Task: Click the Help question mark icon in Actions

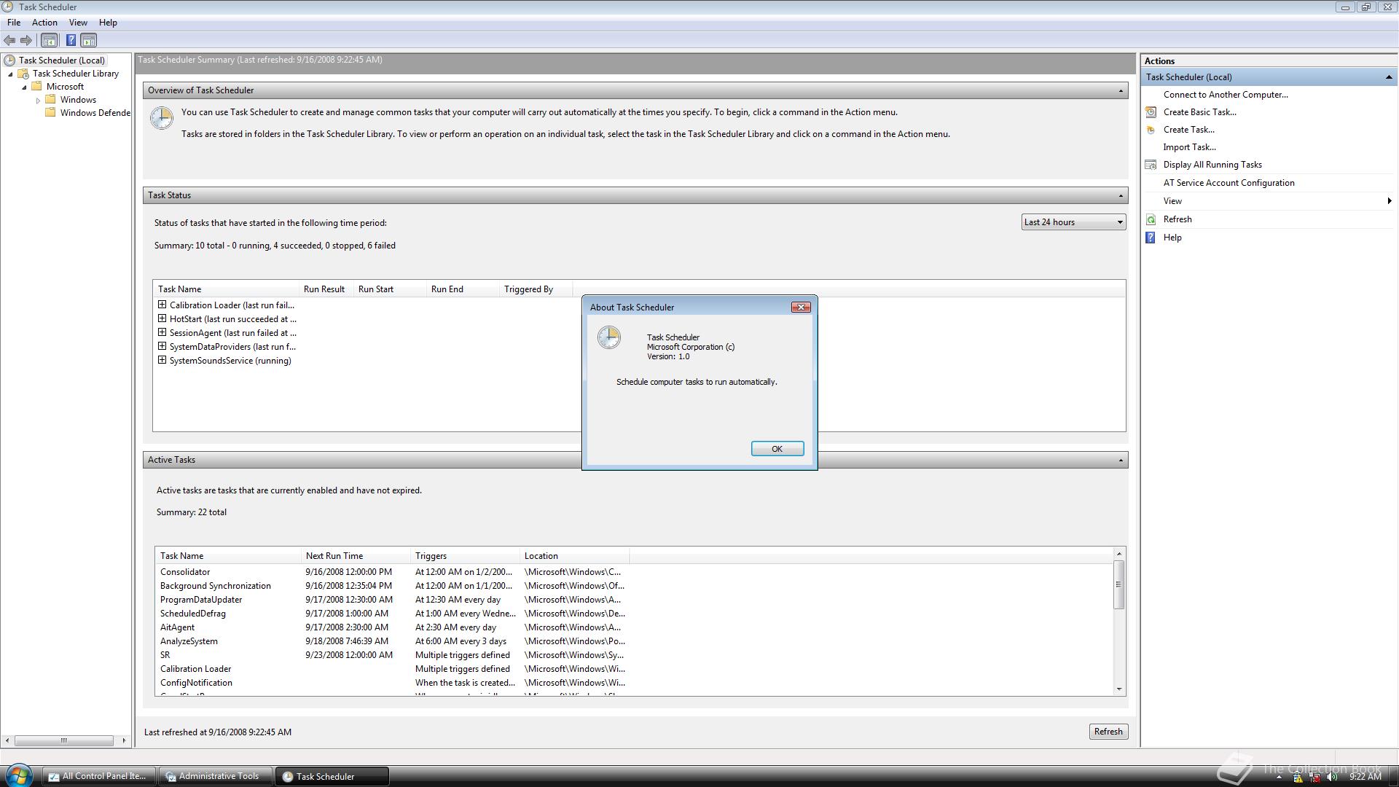Action: (1151, 238)
